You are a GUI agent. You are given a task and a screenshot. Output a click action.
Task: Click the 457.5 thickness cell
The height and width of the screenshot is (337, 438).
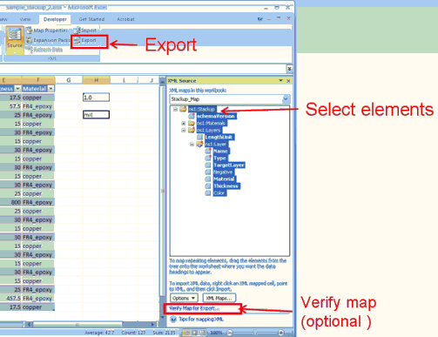[x=10, y=298]
